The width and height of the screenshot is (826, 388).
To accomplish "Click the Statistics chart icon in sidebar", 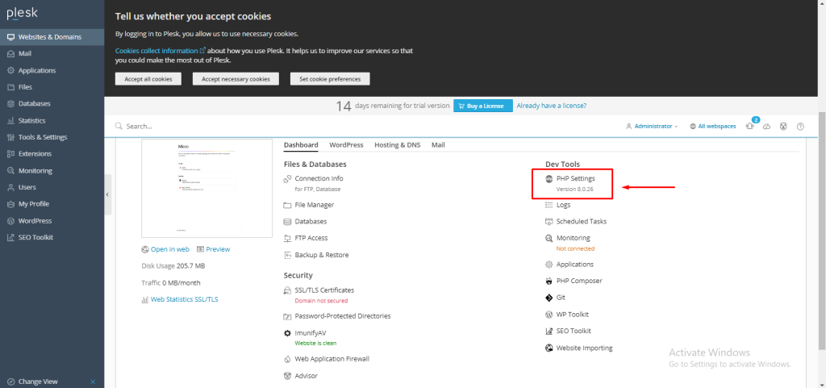I will [10, 121].
